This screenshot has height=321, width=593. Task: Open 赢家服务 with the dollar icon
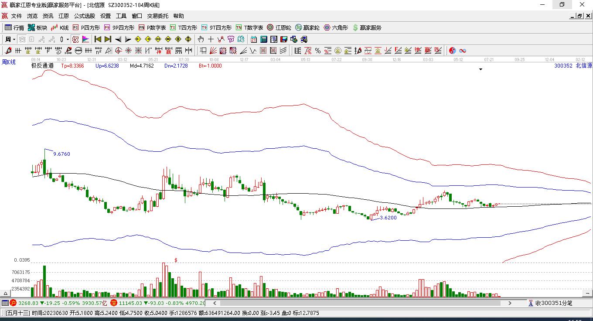[x=367, y=27]
